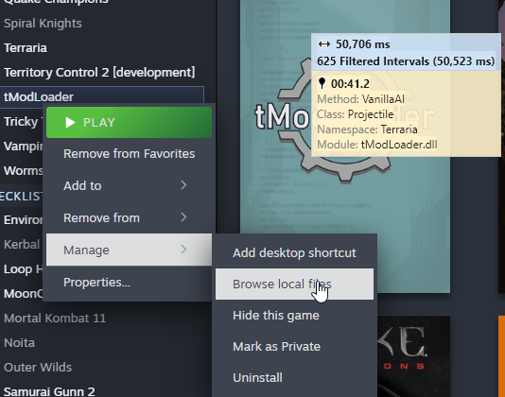Click the double-arrow interval icon
Image resolution: width=505 pixels, height=397 pixels.
[x=324, y=44]
